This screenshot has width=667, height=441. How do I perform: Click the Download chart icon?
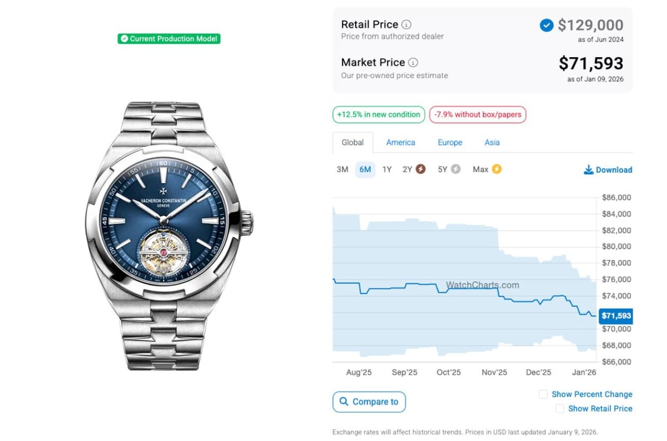click(x=589, y=170)
